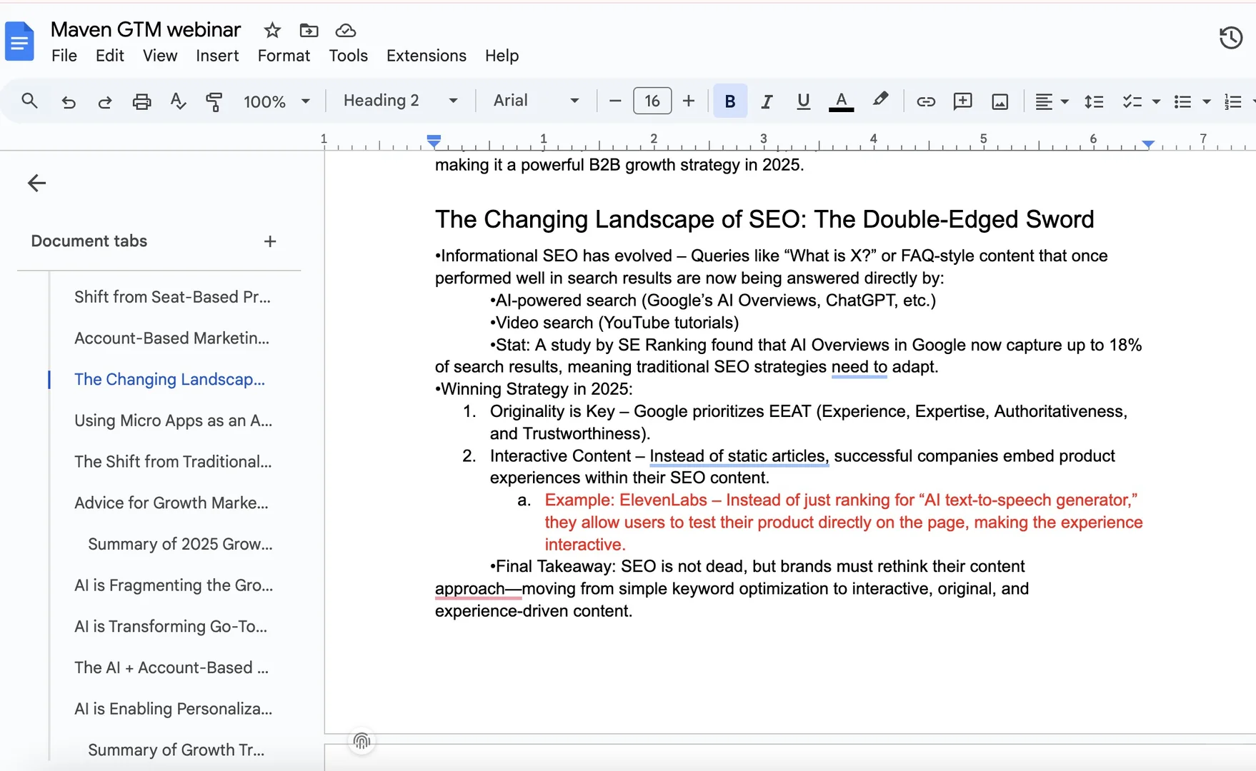The height and width of the screenshot is (771, 1256).
Task: Go to AI is Transforming Go-To outline heading
Action: pyautogui.click(x=171, y=627)
